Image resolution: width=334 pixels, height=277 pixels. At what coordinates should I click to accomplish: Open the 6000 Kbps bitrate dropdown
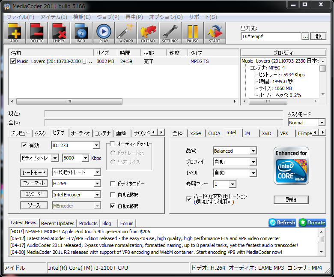click(85, 158)
